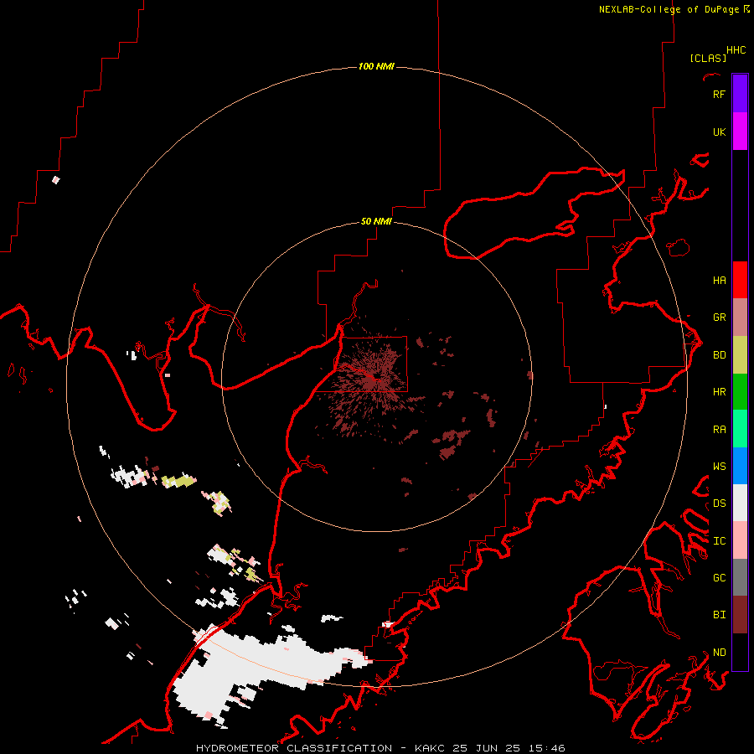Click the BD yellow legend swatch

click(x=740, y=355)
